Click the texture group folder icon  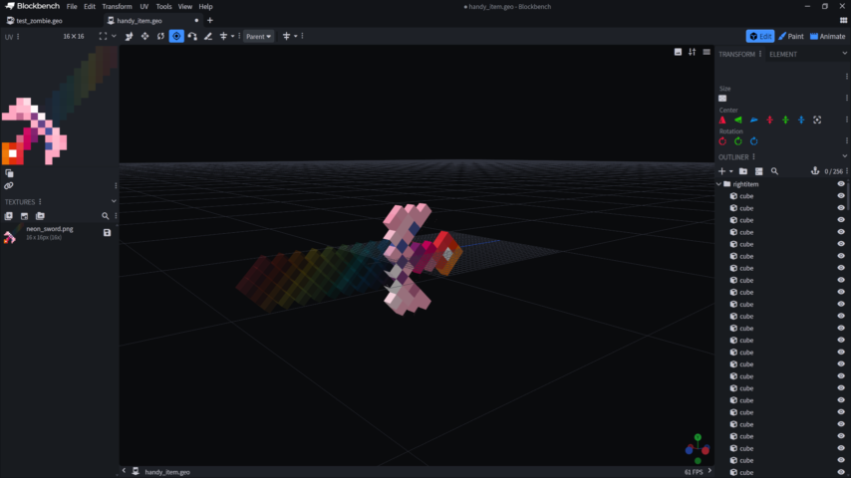(x=40, y=216)
